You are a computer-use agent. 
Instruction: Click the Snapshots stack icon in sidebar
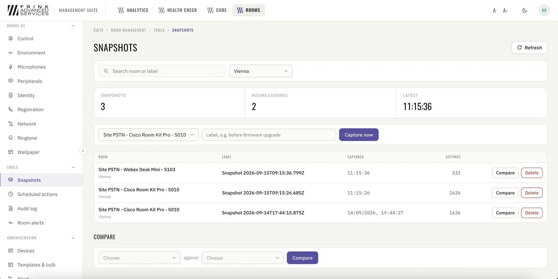10,180
